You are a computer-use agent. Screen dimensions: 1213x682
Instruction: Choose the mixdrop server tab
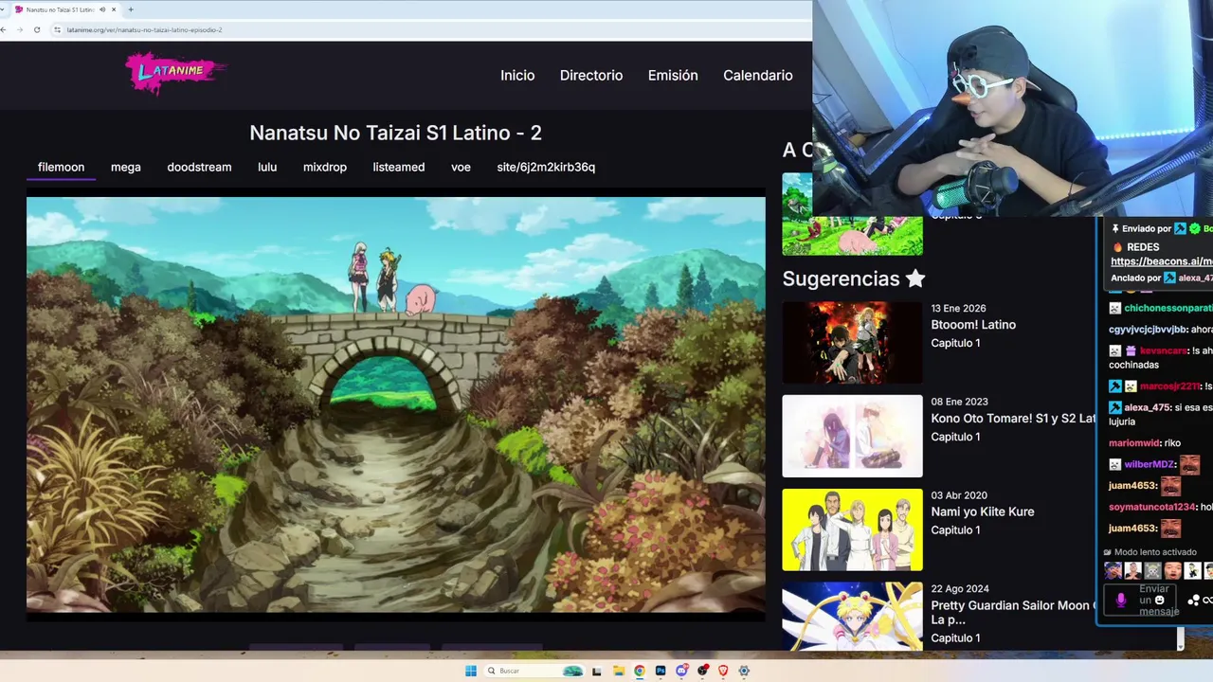[325, 167]
